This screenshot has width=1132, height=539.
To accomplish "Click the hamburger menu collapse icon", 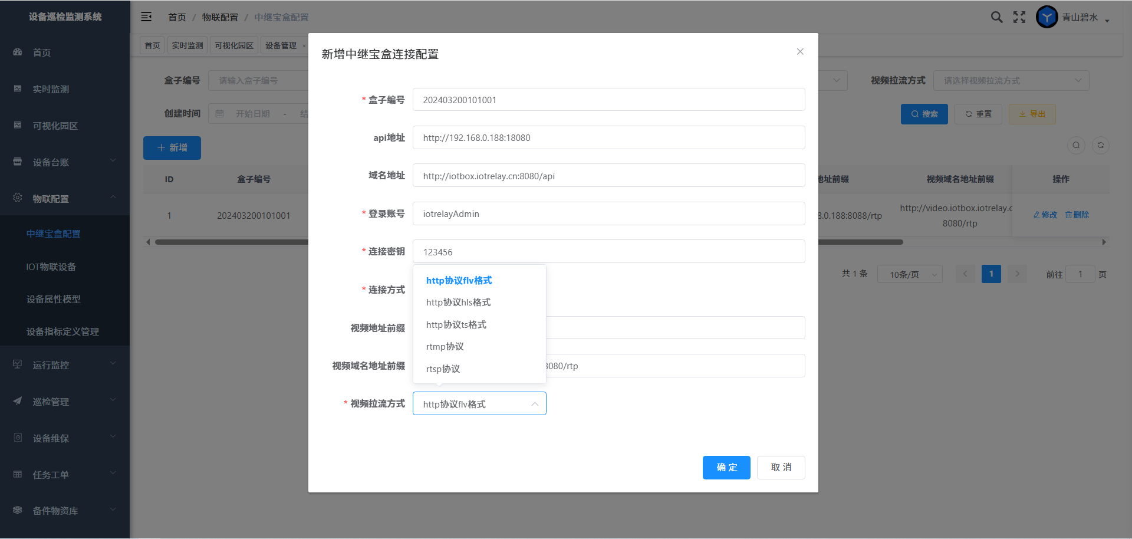I will click(x=146, y=17).
